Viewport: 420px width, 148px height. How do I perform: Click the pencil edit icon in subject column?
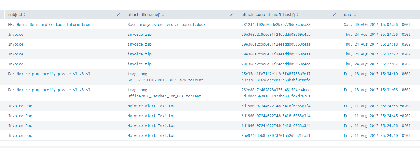[118, 15]
